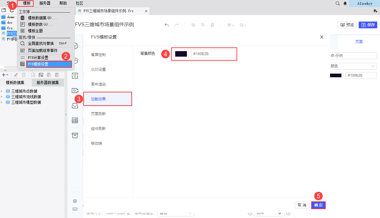Screen dimensions: 380x218
Task: Open the layer order dropdown in toolbar
Action: (243, 25)
